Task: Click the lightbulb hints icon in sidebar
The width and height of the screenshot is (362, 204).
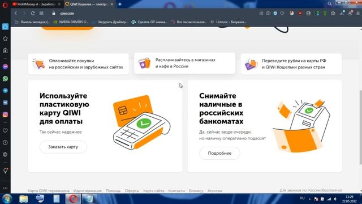Action: pos(5,171)
